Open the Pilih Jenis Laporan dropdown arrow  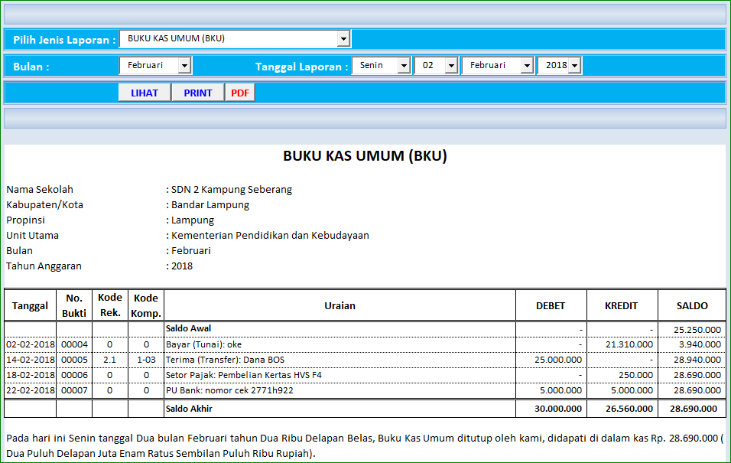point(343,39)
